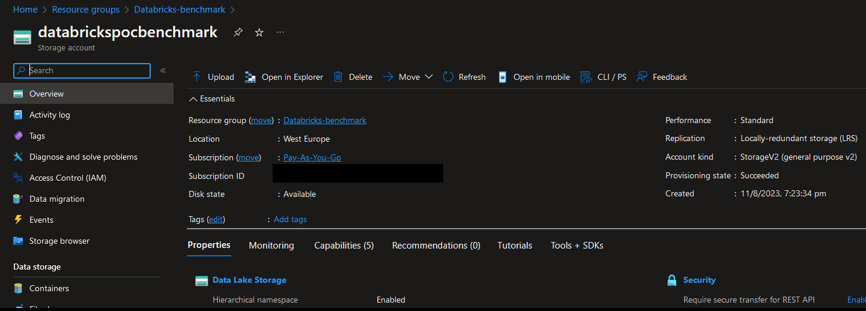Viewport: 866px width, 311px height.
Task: Click the Open in mobile icon
Action: pyautogui.click(x=503, y=77)
